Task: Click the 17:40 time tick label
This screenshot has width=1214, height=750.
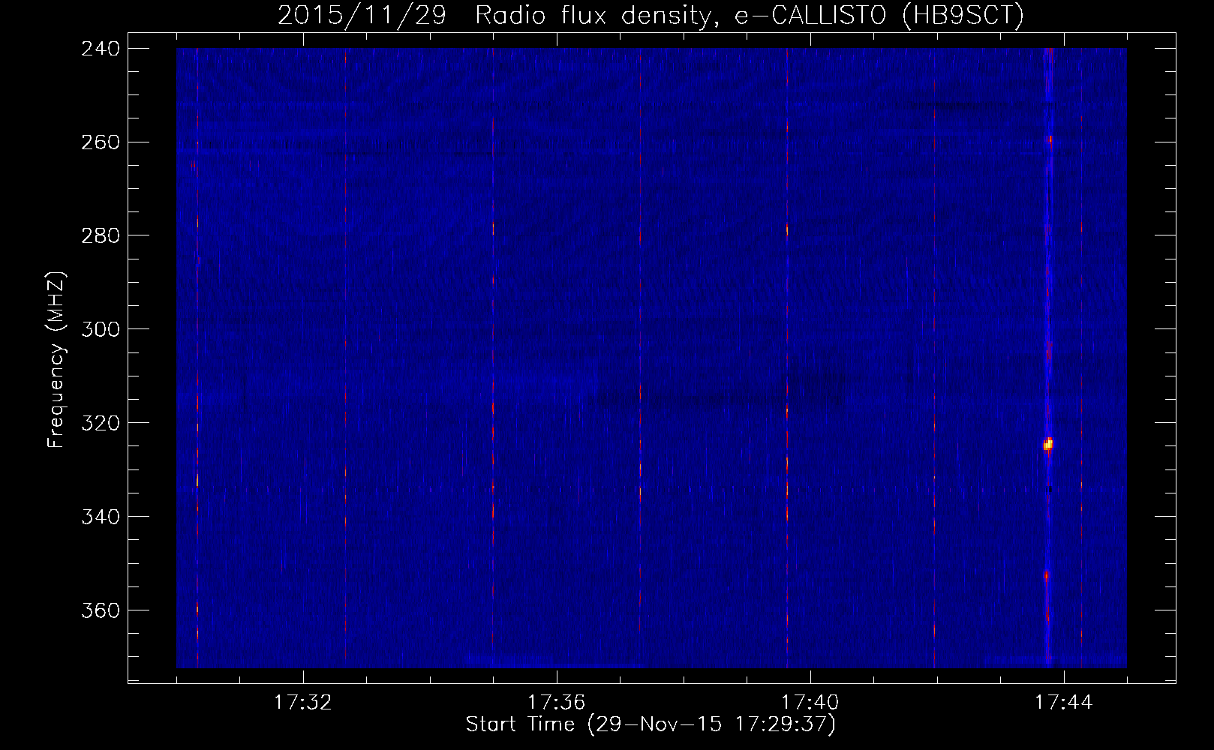Action: 810,703
